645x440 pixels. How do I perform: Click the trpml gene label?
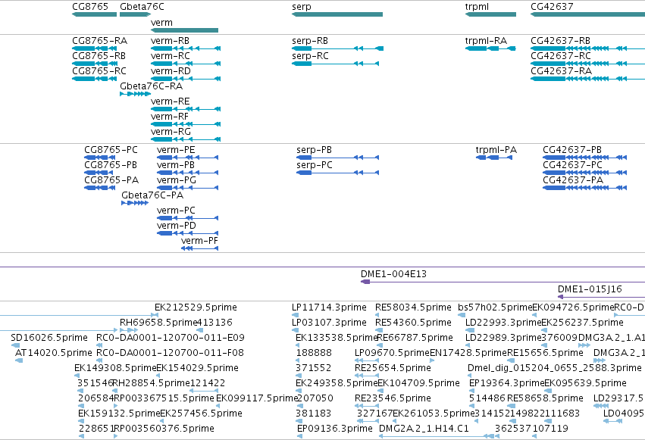click(477, 7)
